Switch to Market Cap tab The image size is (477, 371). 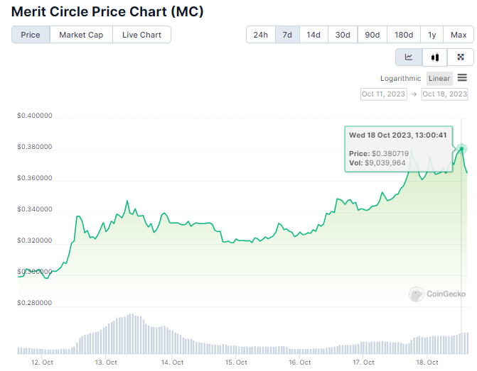click(81, 35)
